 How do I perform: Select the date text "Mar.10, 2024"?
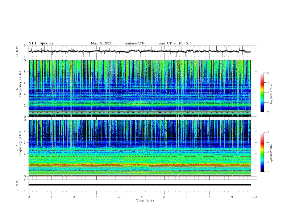click(101, 43)
